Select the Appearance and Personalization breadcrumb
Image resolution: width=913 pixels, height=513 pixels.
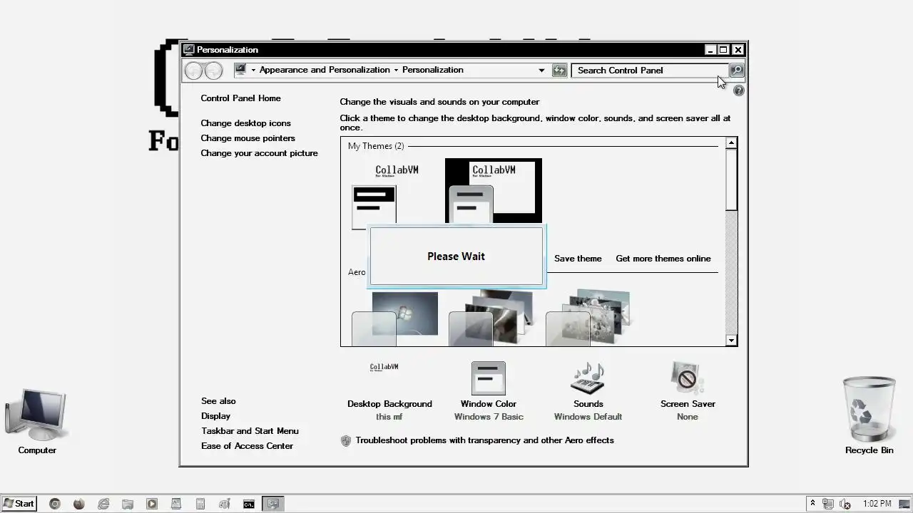[x=325, y=70]
